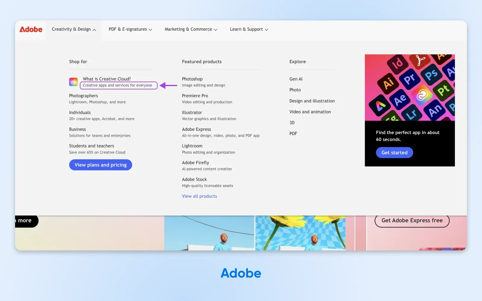
Task: Open Lightroom product entry
Action: pos(192,146)
